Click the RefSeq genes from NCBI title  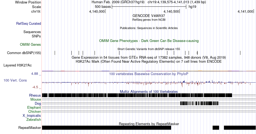(149, 20)
